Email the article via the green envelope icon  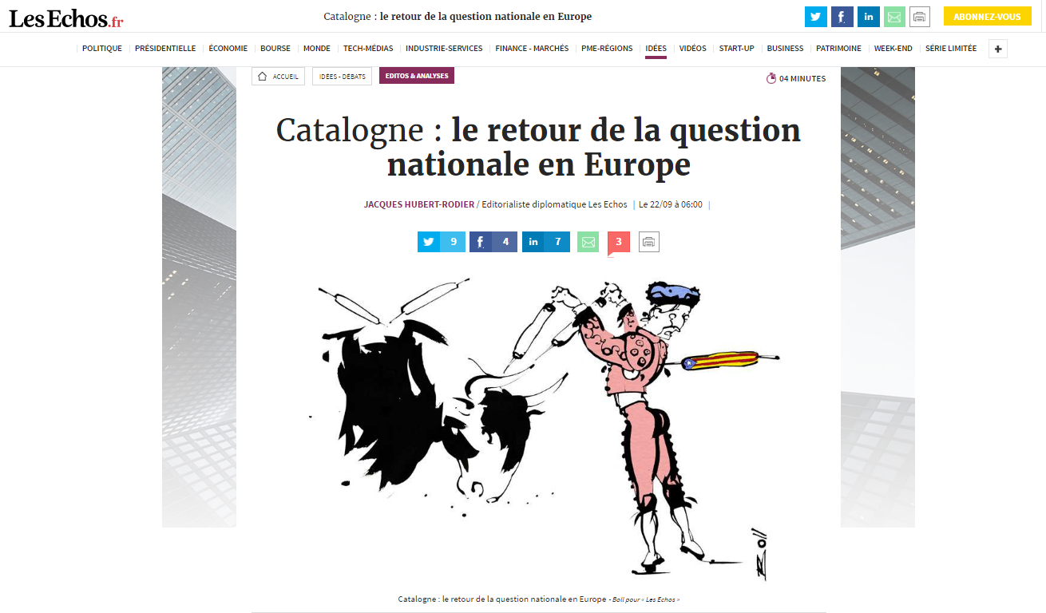tap(588, 242)
